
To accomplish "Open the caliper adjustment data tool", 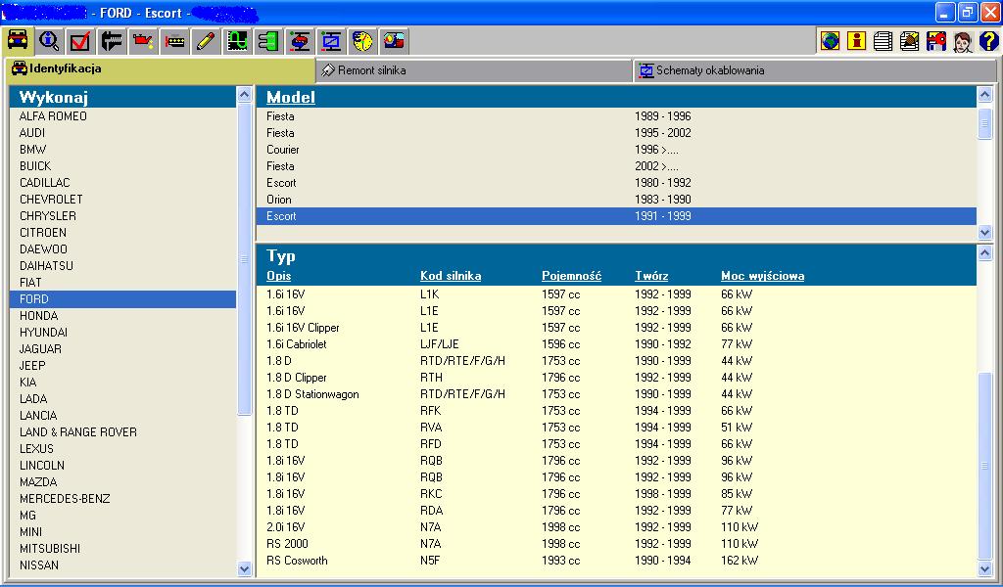I will tap(112, 41).
